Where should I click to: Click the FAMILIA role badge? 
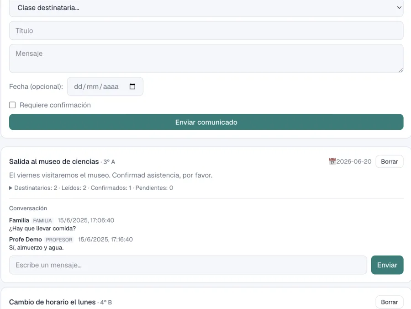42,221
